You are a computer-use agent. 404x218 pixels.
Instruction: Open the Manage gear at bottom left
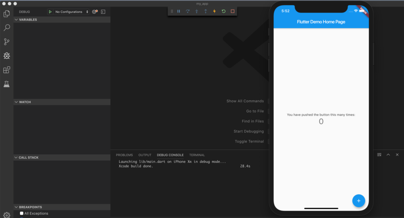point(7,215)
